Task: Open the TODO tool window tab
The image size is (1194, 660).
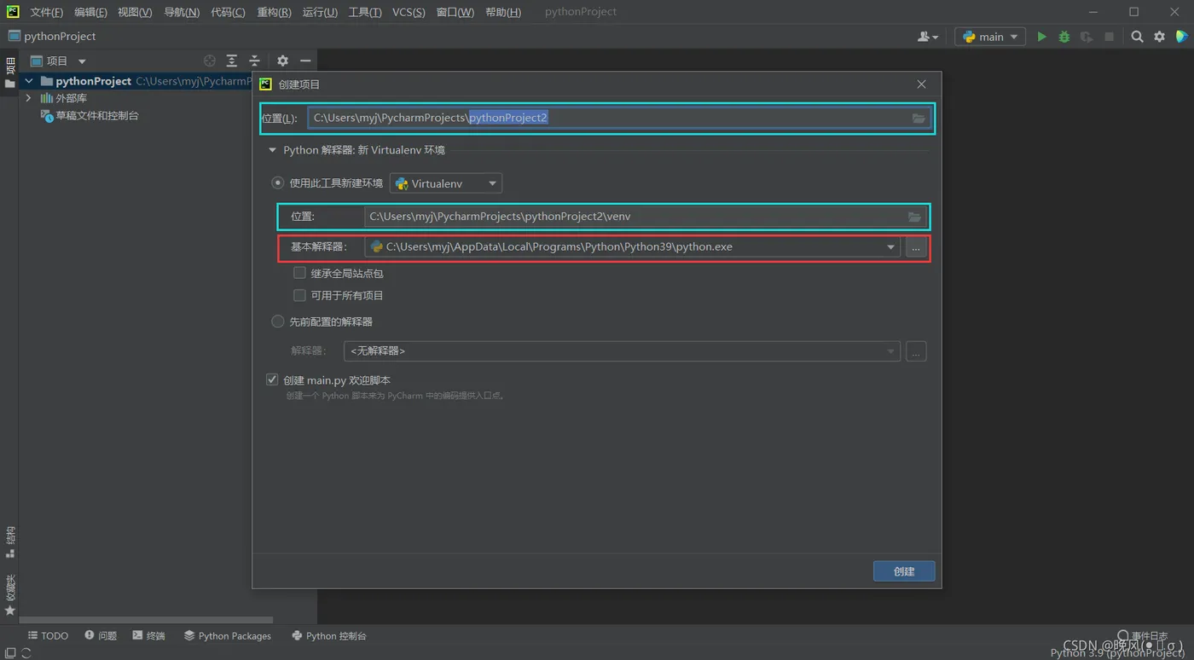Action: (x=48, y=636)
